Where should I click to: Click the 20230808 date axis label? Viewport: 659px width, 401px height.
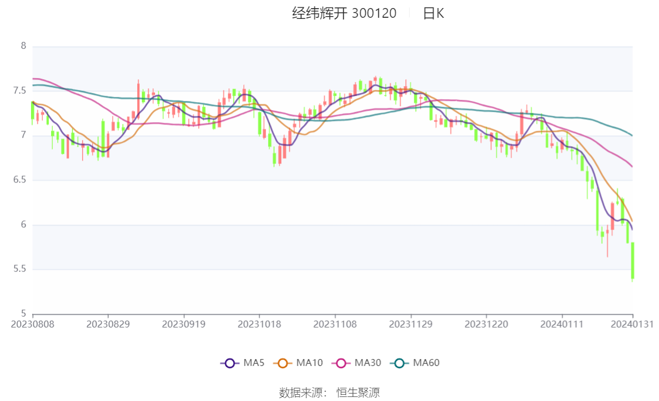pos(33,324)
